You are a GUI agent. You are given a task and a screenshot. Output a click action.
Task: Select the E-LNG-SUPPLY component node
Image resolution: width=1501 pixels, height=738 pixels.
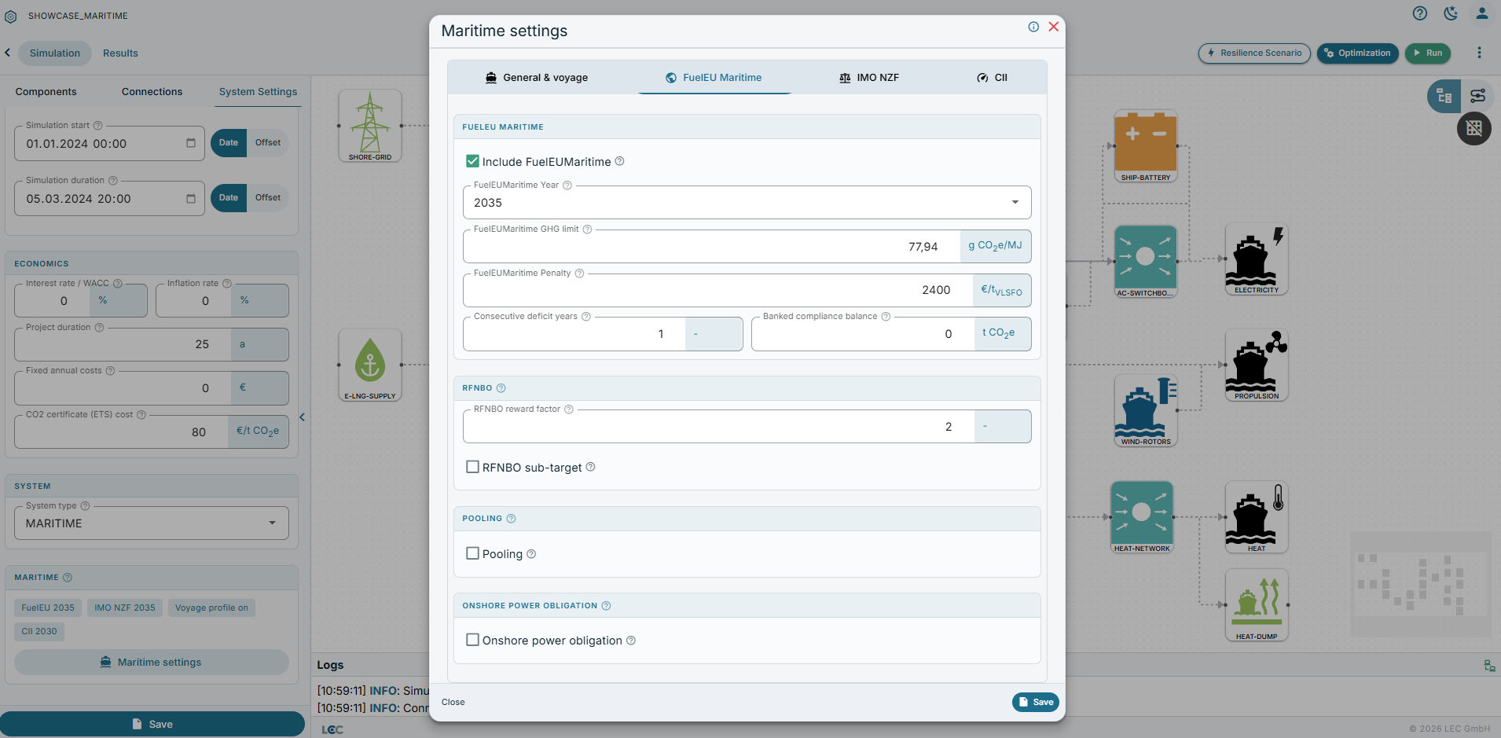click(370, 365)
